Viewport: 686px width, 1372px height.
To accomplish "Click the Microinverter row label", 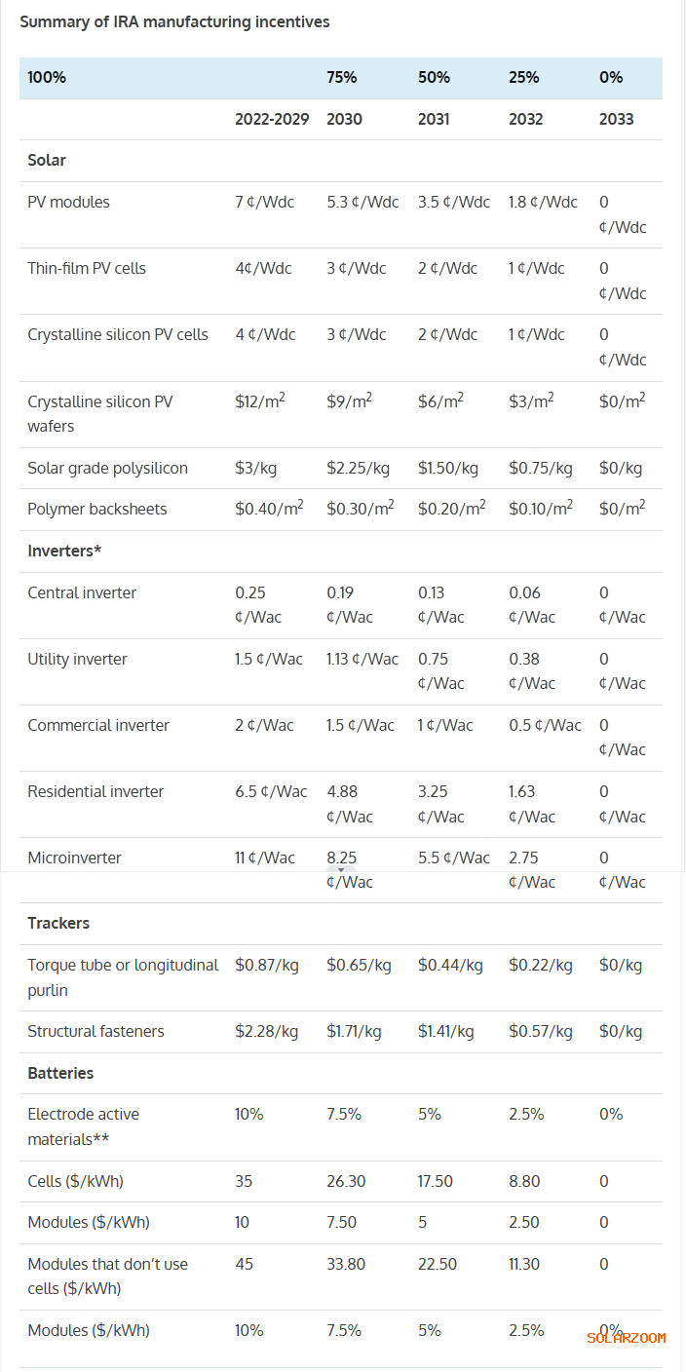I will click(74, 857).
